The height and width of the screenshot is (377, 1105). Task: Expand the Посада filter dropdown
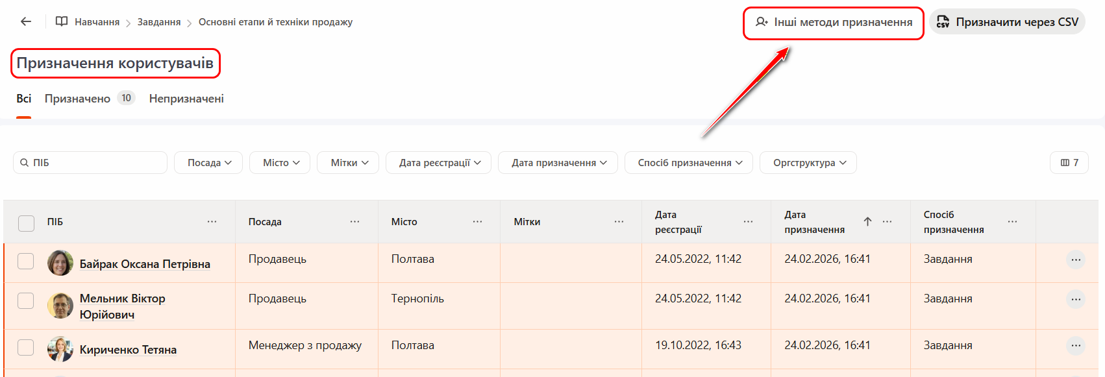coord(208,163)
